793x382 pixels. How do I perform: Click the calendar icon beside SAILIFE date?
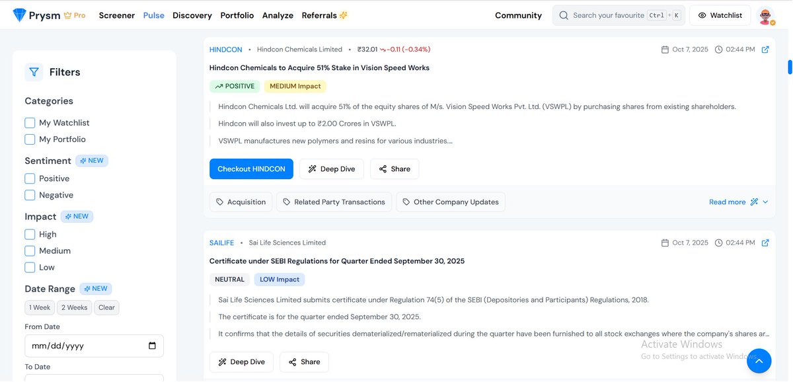(665, 243)
